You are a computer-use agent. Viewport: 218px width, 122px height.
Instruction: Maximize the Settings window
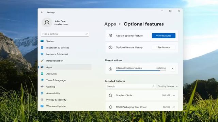point(170,11)
